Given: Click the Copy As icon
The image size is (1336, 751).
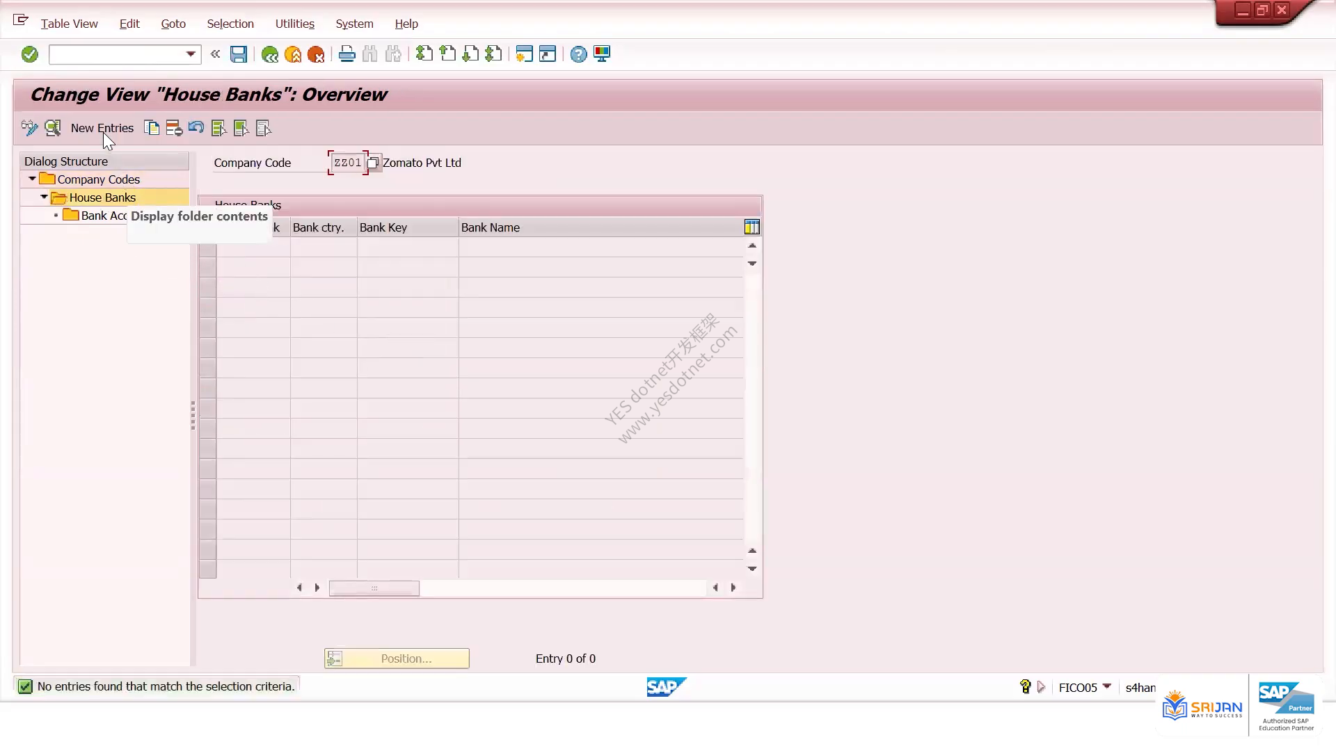Looking at the screenshot, I should [x=152, y=128].
